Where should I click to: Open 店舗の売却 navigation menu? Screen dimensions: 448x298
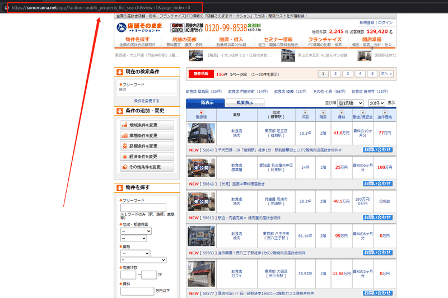tap(184, 41)
